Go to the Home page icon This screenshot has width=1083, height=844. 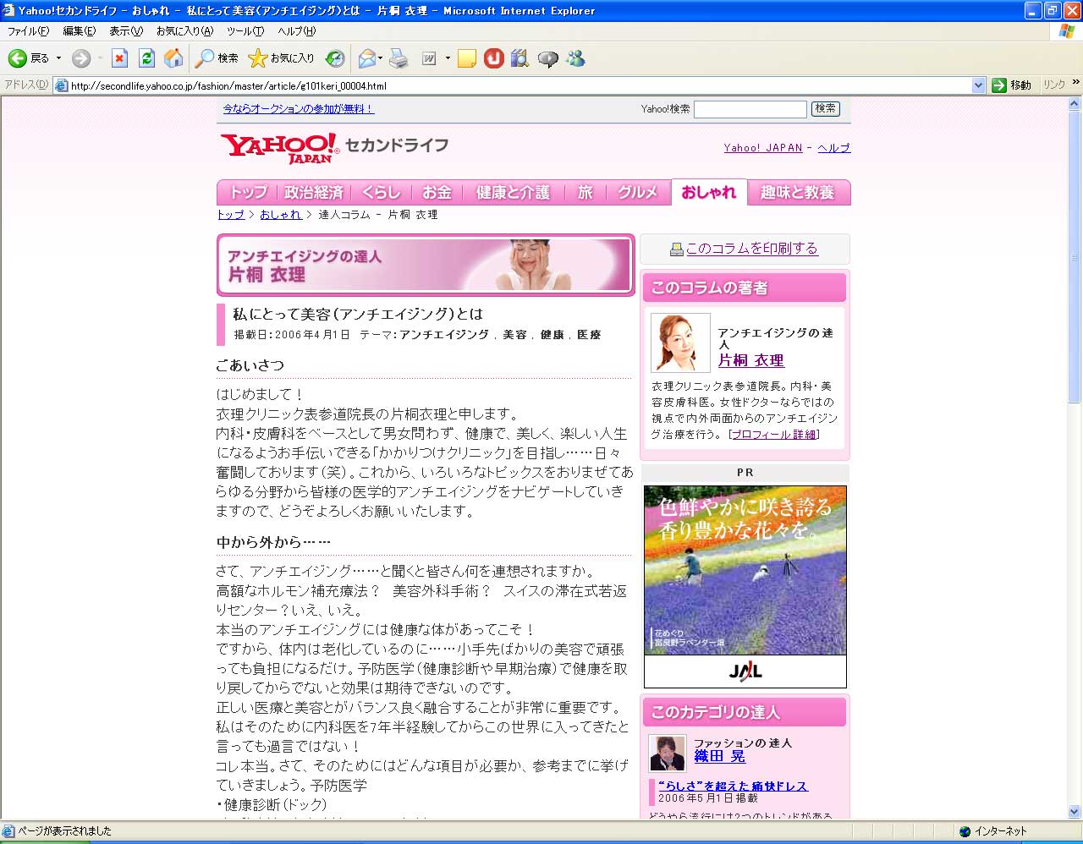click(x=173, y=58)
